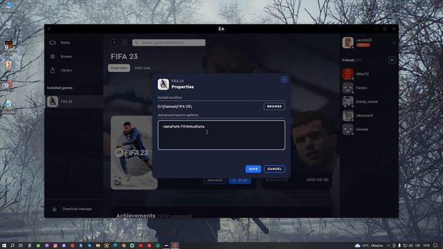
Task: Click the Search games and add-ons field
Action: point(169,43)
